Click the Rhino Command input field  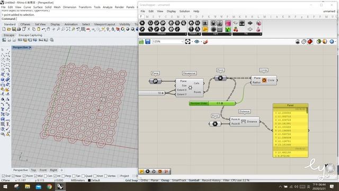[x=77, y=19]
